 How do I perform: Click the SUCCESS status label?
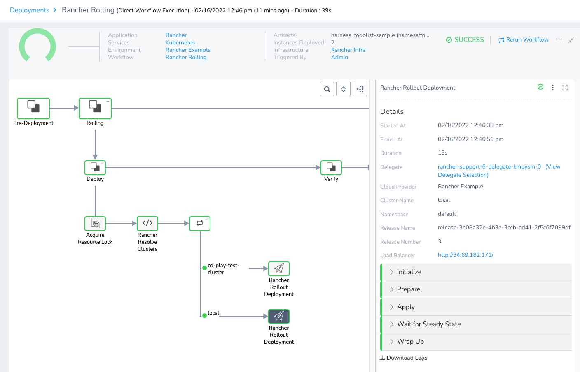465,40
